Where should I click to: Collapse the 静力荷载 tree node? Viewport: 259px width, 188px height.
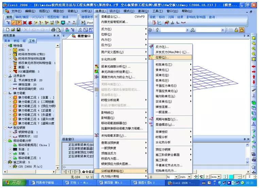5,93
